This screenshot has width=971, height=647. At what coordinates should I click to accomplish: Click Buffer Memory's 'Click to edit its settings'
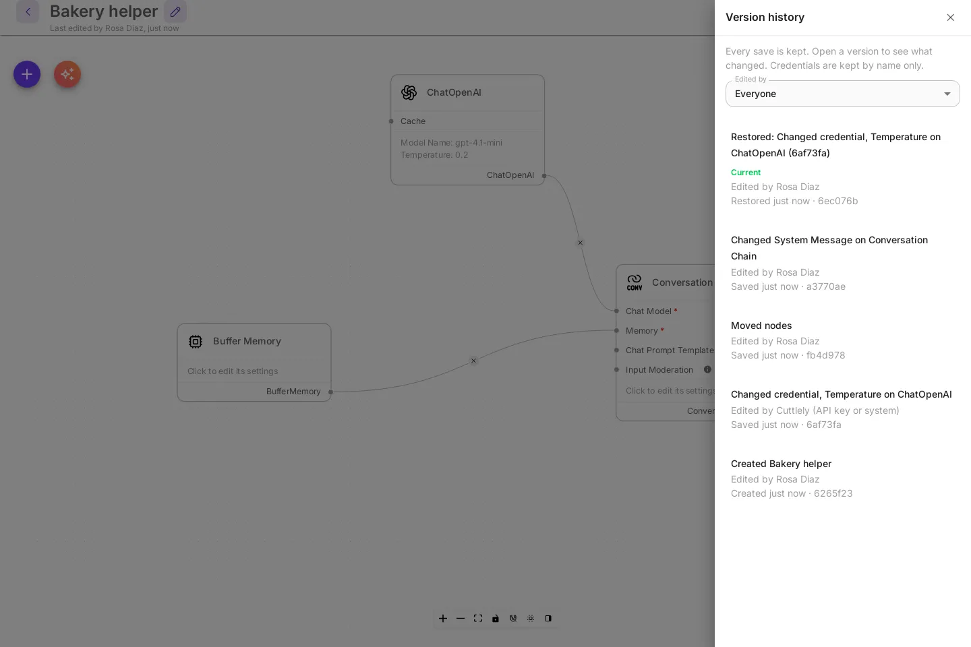tap(233, 371)
